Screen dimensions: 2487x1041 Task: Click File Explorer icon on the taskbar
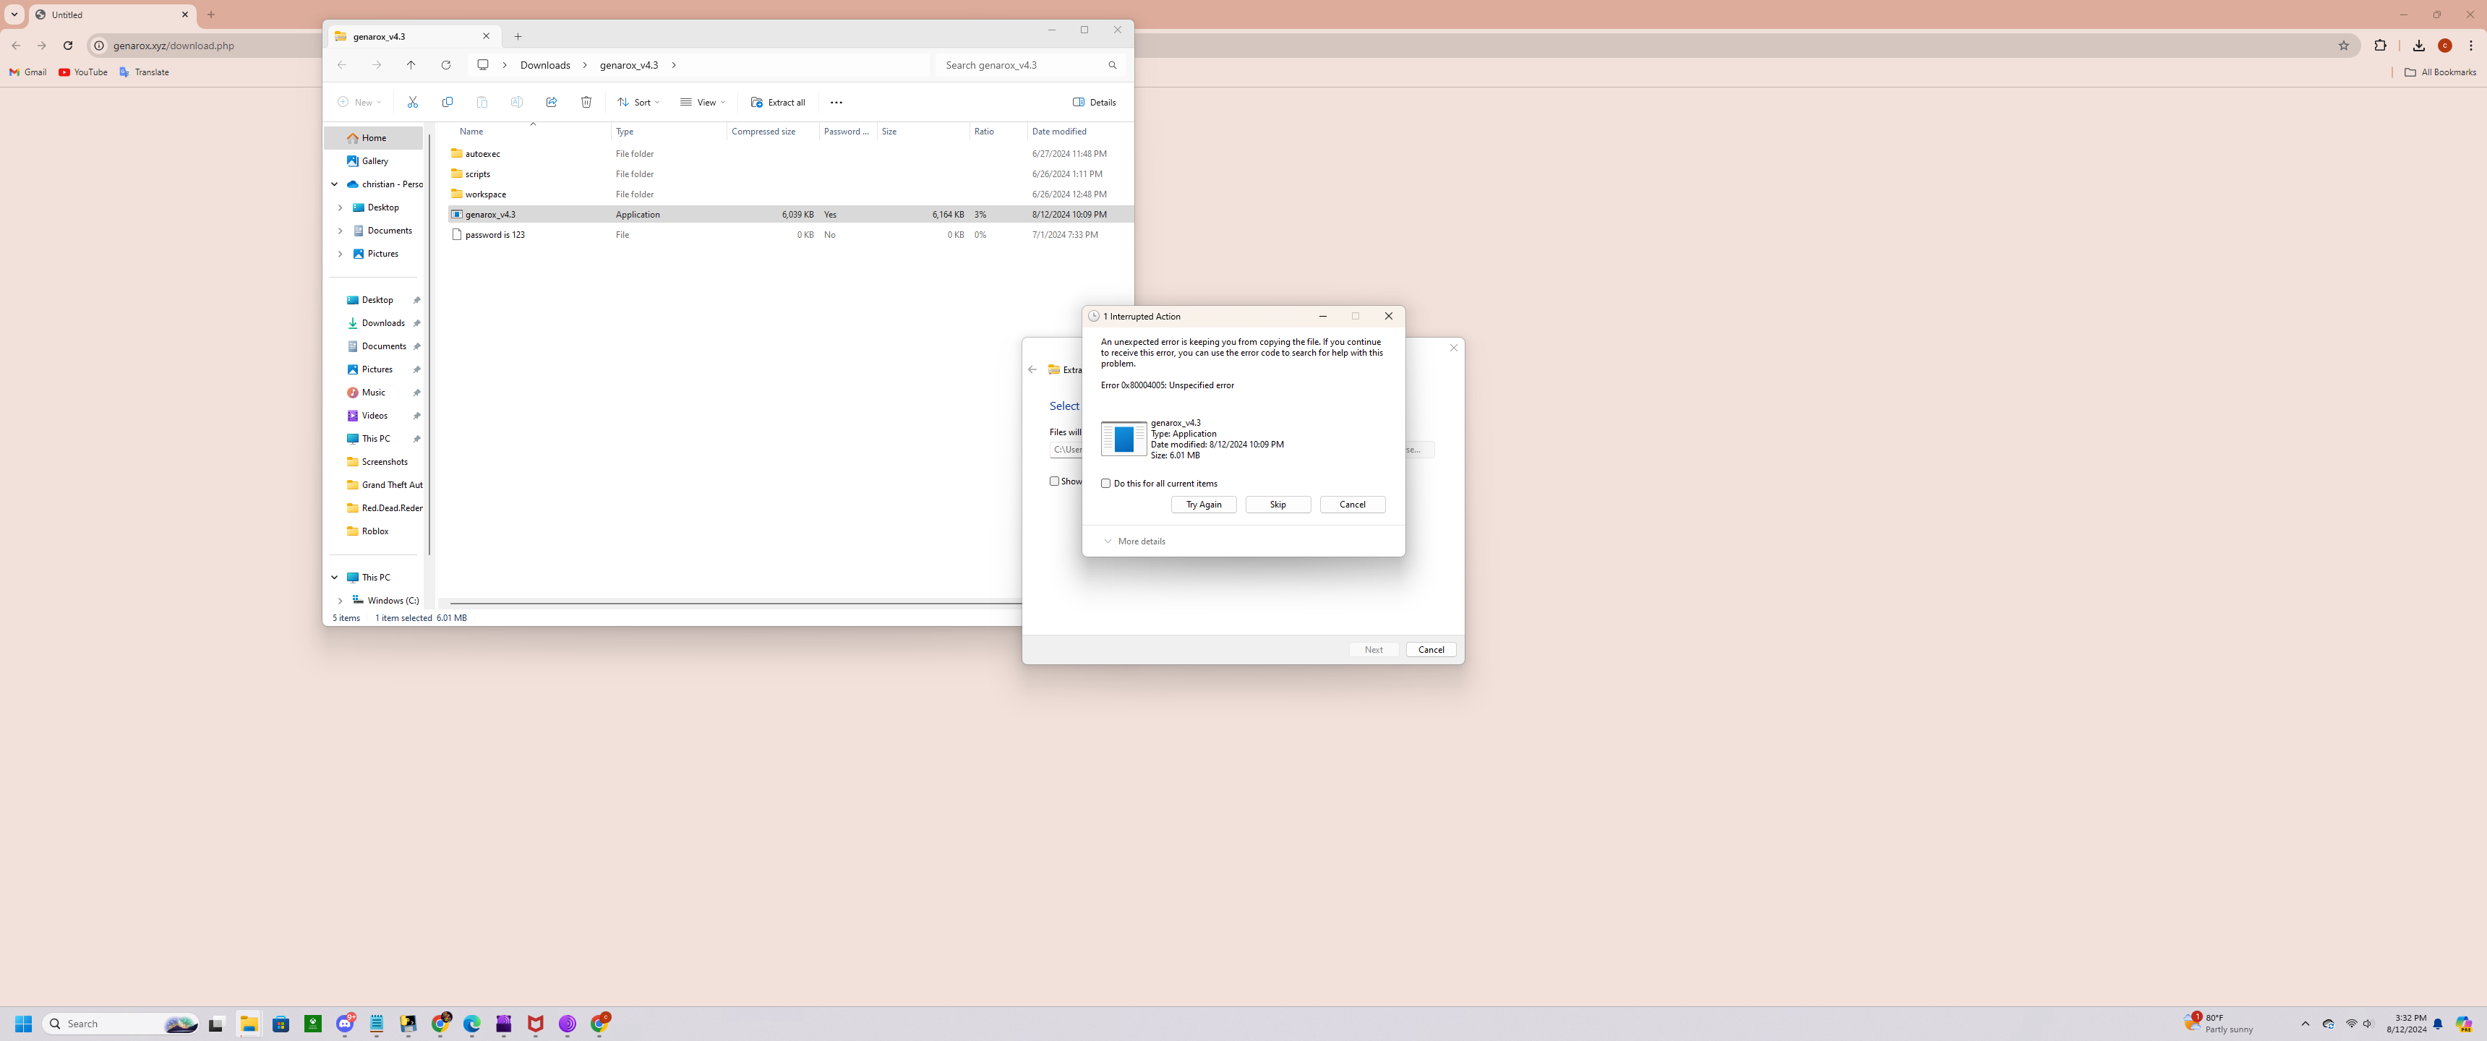click(x=249, y=1024)
